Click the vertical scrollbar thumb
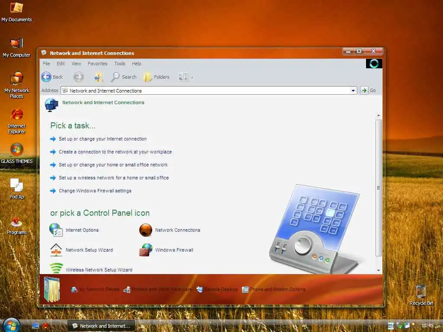This screenshot has height=332, width=443. pyautogui.click(x=379, y=188)
